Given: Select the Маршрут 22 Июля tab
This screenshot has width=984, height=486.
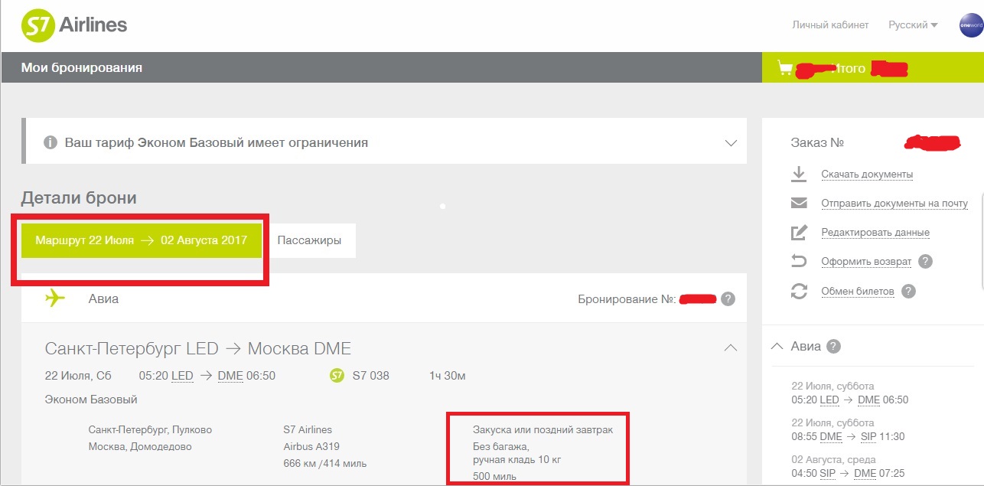Looking at the screenshot, I should (x=142, y=240).
